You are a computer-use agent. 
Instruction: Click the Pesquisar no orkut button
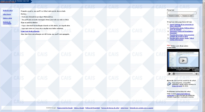(187, 16)
